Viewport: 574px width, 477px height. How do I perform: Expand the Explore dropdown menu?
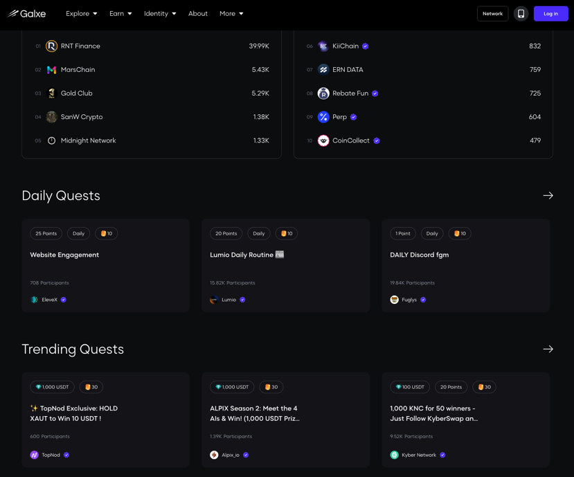pyautogui.click(x=81, y=14)
